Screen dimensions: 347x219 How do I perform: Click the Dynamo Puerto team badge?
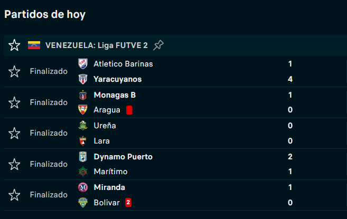point(83,157)
